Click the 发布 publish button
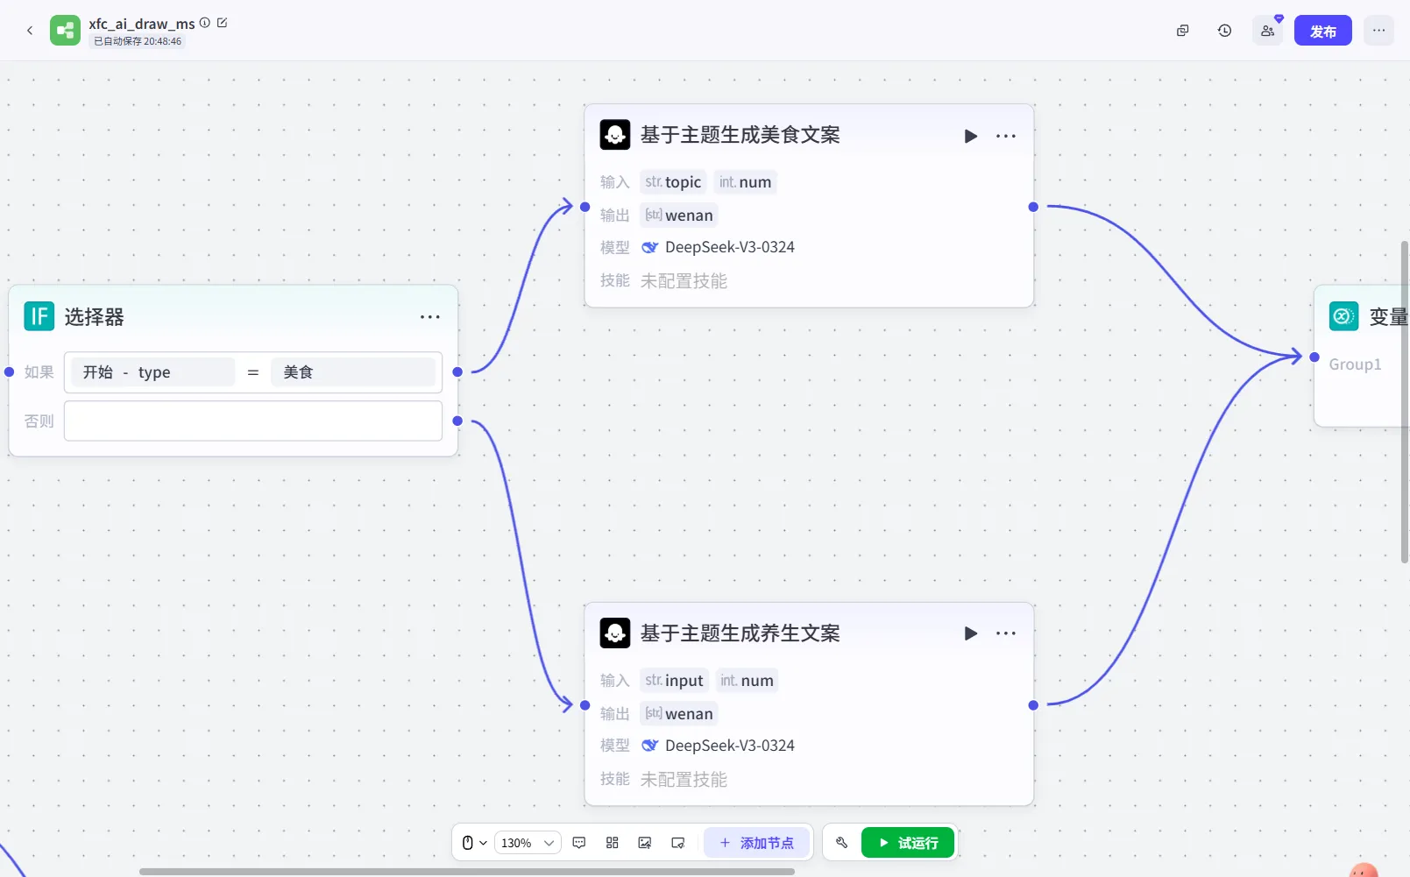Screen dimensions: 1410x877 (x=1323, y=31)
